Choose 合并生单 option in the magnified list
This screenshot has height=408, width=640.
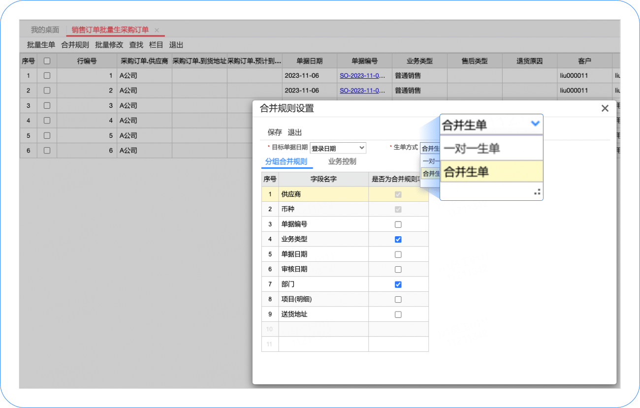491,171
